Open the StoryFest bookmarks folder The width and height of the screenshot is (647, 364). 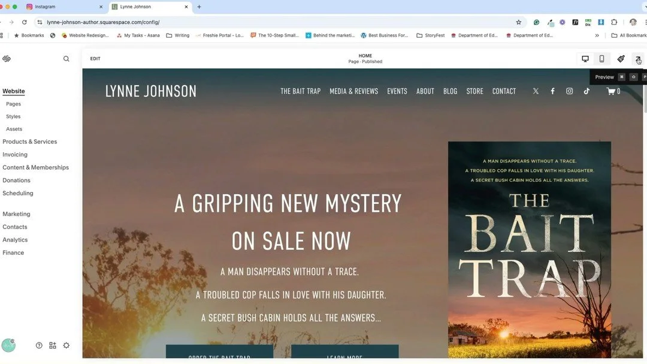(430, 35)
